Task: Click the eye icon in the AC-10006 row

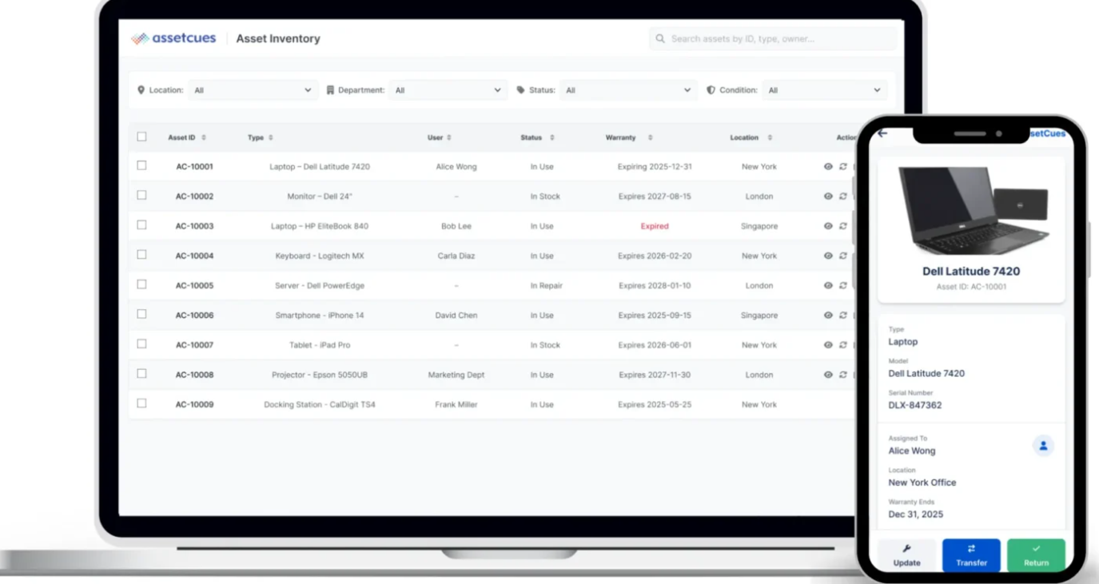Action: click(828, 316)
